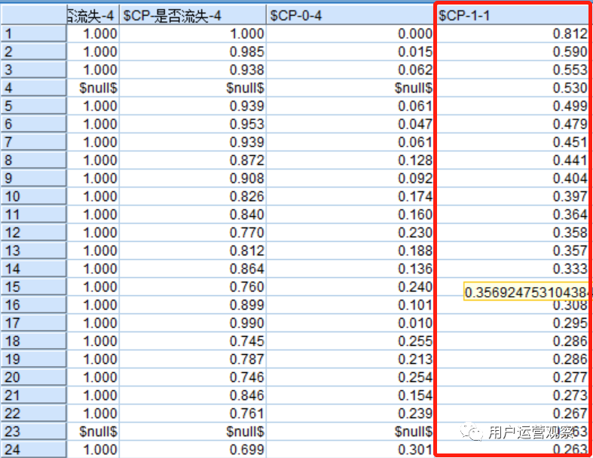Viewport: 593px width, 458px height.
Task: Click the 0.746 cell in row 20
Action: pos(193,377)
